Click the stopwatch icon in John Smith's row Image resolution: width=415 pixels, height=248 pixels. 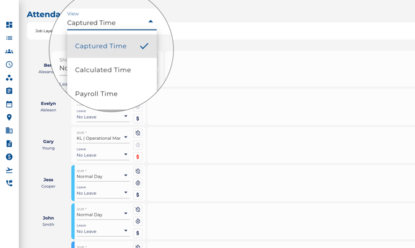point(138,221)
